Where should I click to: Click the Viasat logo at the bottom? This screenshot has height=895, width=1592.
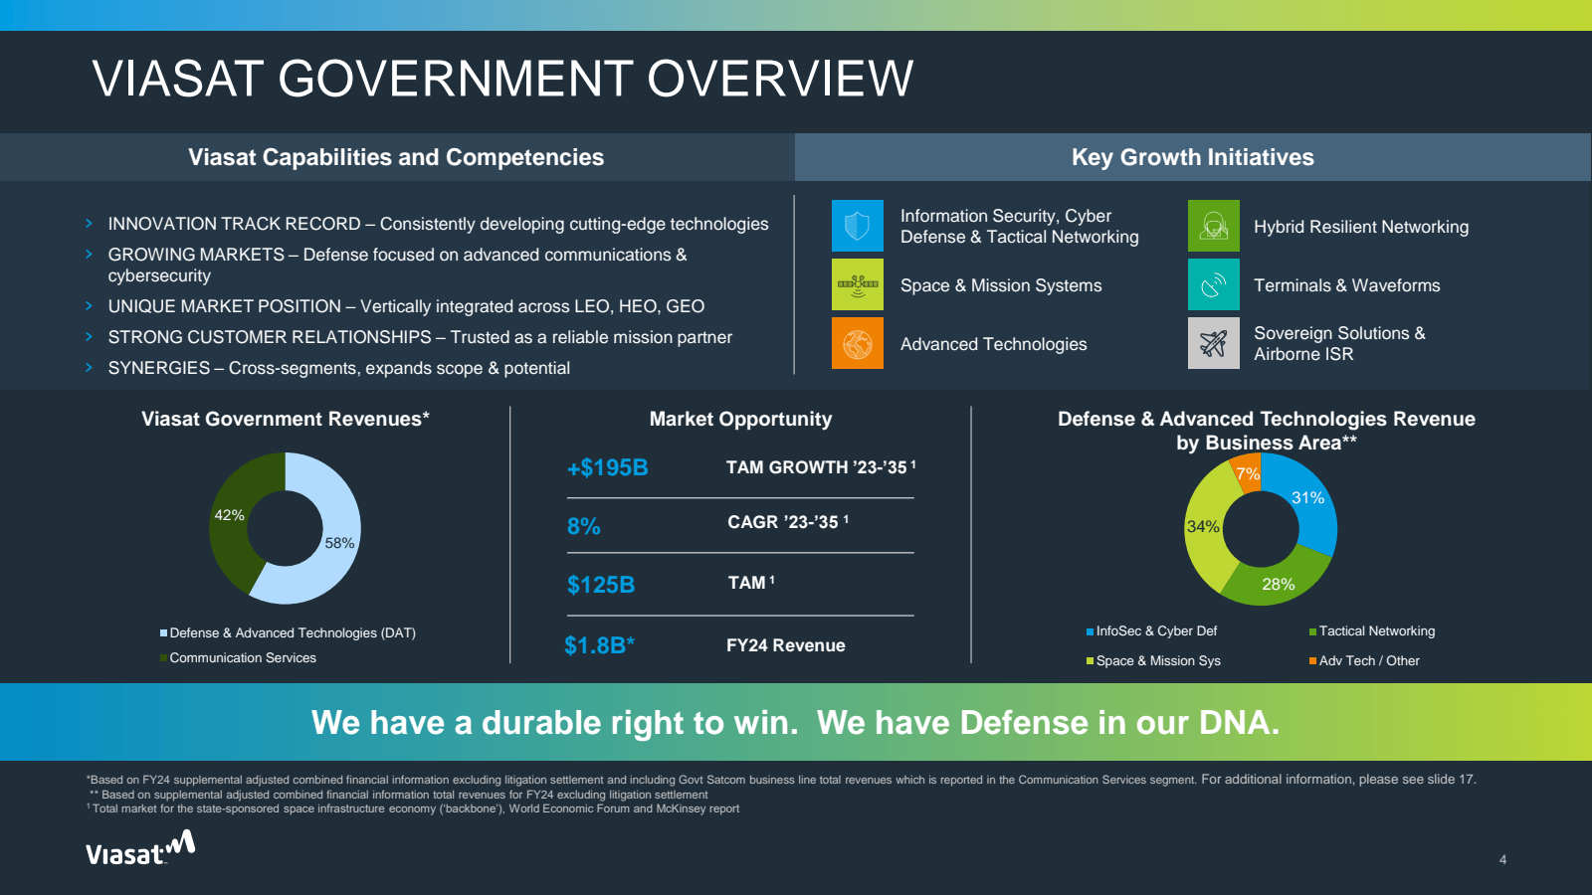(140, 848)
